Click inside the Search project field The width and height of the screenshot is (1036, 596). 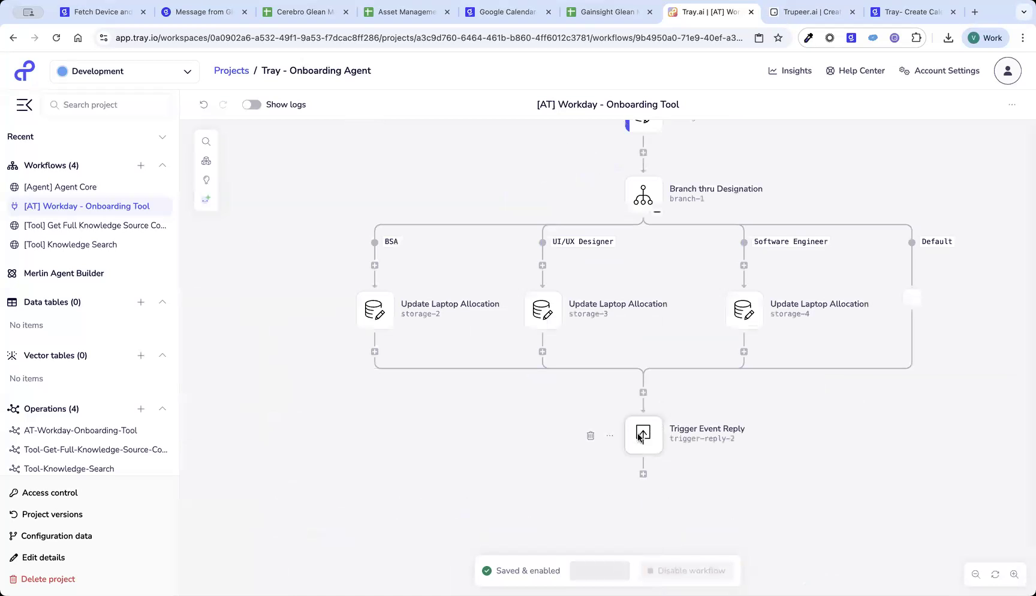click(x=108, y=104)
